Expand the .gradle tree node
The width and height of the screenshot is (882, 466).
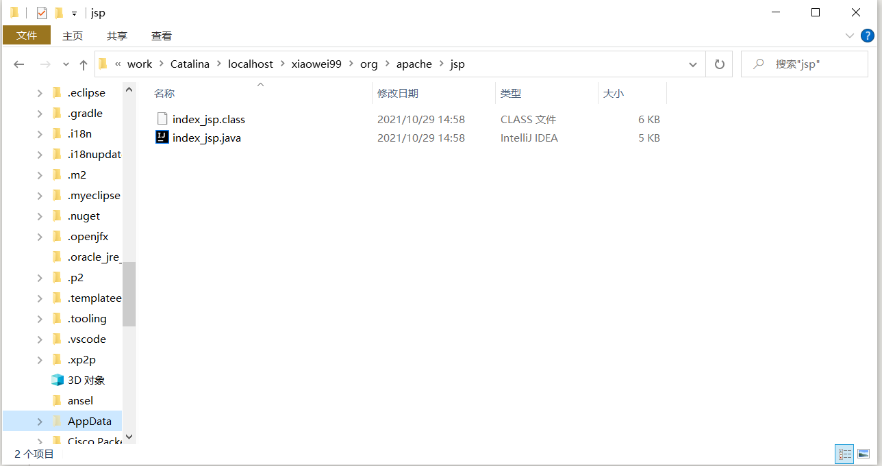pyautogui.click(x=40, y=114)
